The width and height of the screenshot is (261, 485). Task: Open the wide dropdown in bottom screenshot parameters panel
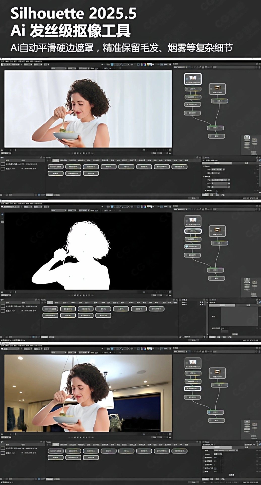[226, 450]
